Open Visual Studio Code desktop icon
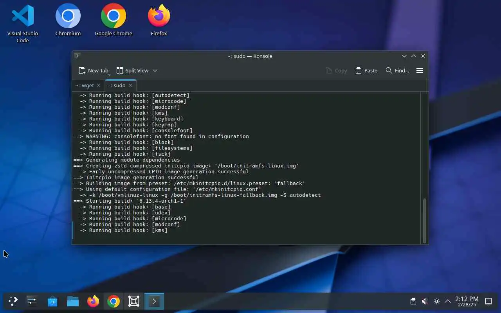The image size is (501, 313). [23, 23]
